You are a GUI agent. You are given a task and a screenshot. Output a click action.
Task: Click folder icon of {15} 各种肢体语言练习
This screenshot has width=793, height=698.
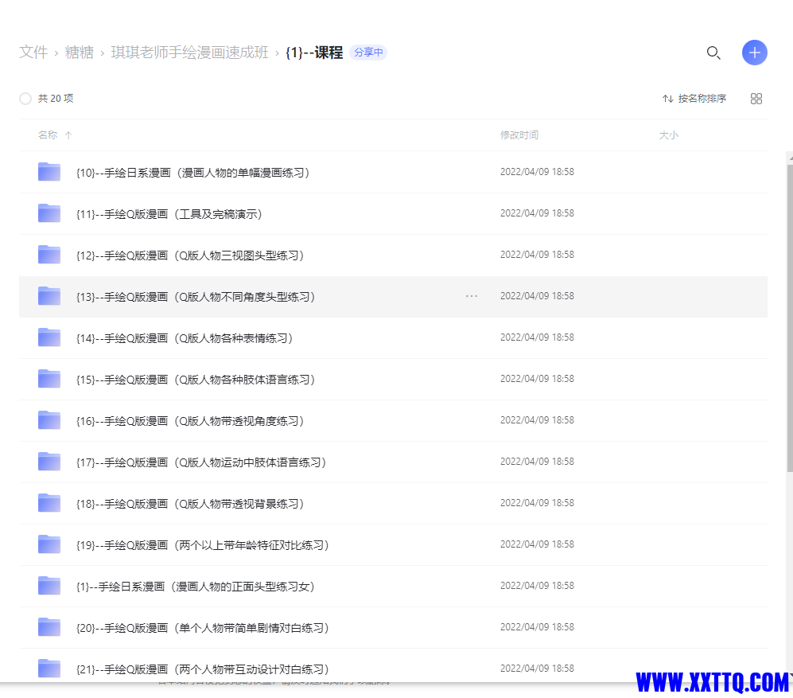(49, 379)
